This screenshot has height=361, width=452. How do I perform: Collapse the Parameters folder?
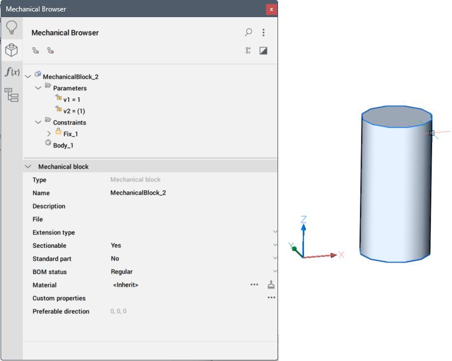click(x=38, y=88)
